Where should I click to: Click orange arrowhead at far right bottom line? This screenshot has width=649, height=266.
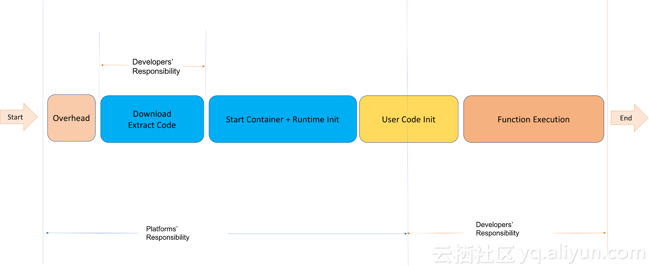coord(605,233)
